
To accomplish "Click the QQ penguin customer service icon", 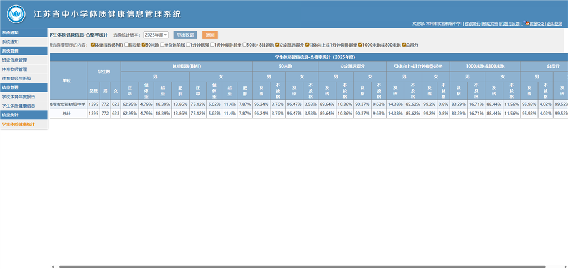I will [x=526, y=23].
